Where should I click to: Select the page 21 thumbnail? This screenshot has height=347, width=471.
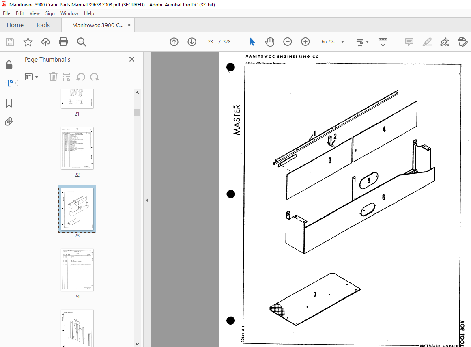click(77, 99)
